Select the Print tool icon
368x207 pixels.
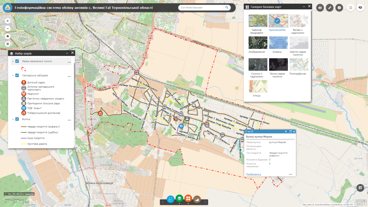click(320, 7)
